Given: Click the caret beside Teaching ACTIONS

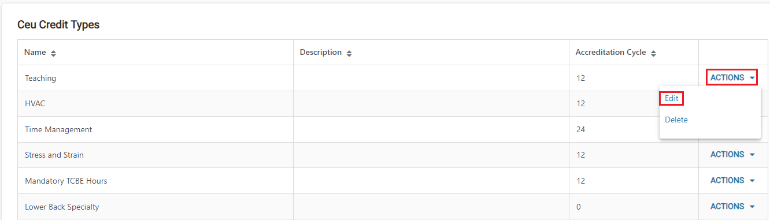Looking at the screenshot, I should click(x=752, y=78).
